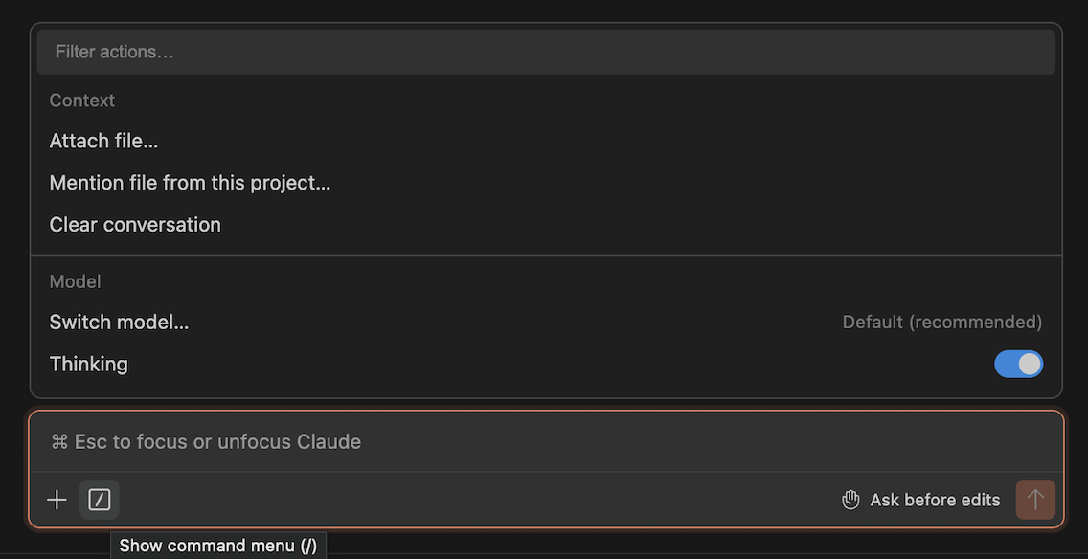Click the "Ask before edits" text label
1088x559 pixels.
pyautogui.click(x=934, y=499)
